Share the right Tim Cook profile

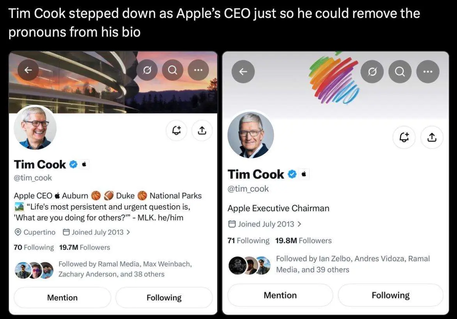432,137
